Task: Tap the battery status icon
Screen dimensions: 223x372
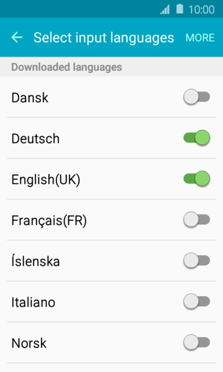Action: (x=179, y=9)
